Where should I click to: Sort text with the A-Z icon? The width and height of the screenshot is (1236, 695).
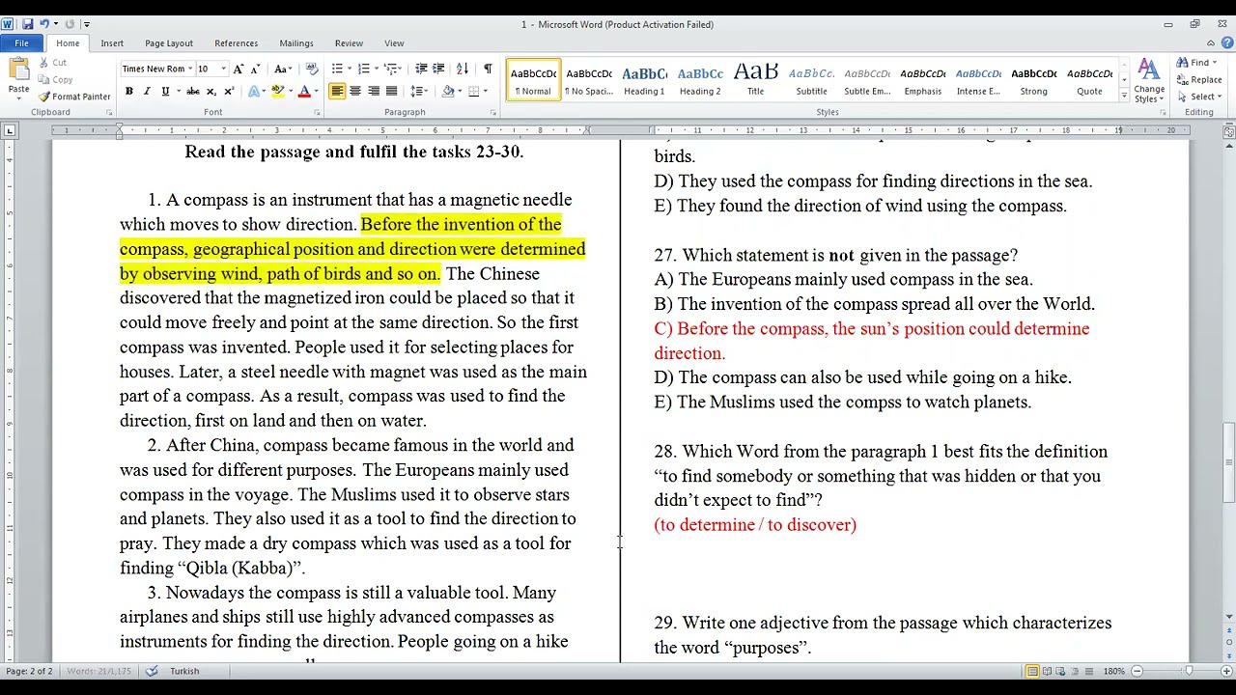pyautogui.click(x=462, y=69)
